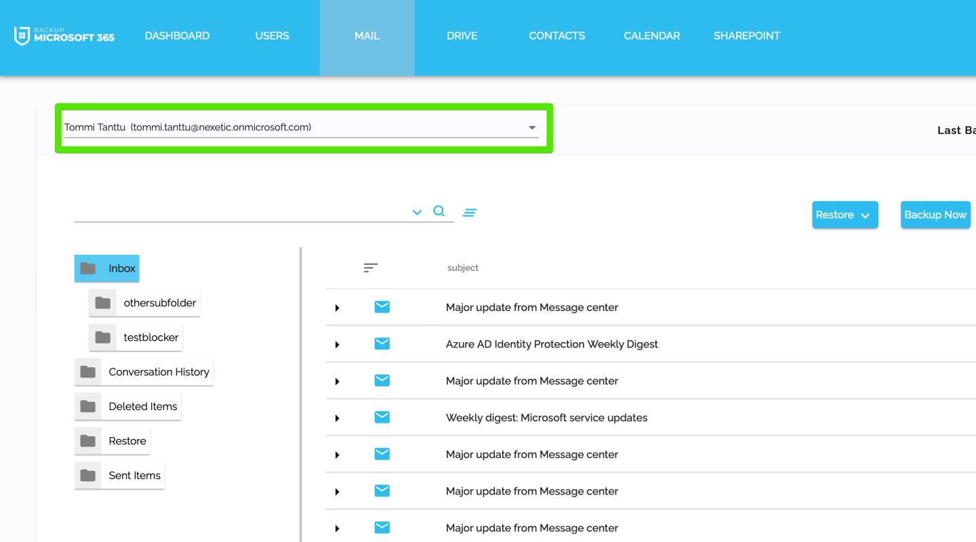This screenshot has width=976, height=542.
Task: Click the sort icon in the table header
Action: tap(370, 268)
